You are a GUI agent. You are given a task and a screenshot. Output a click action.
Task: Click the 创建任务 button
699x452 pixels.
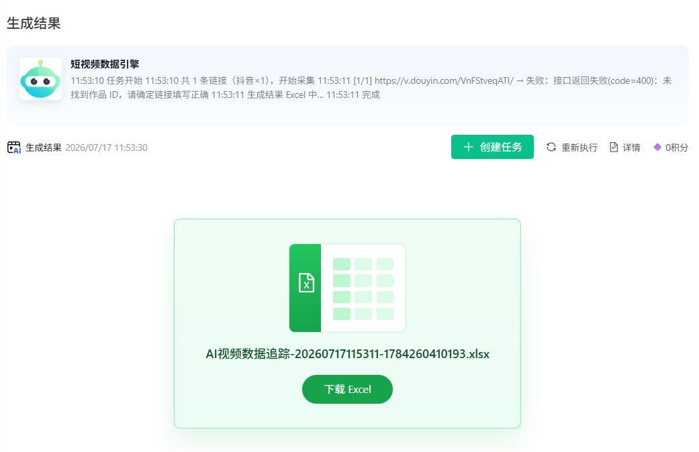click(492, 147)
